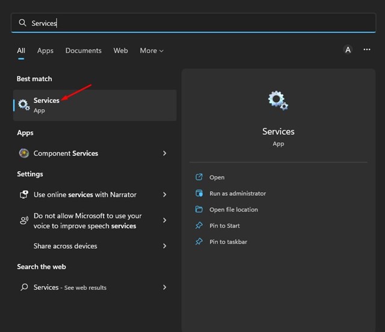
Task: Select Open file location
Action: 233,210
